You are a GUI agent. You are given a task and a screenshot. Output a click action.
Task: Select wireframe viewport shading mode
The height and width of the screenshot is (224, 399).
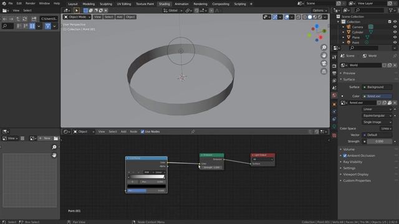(305, 17)
